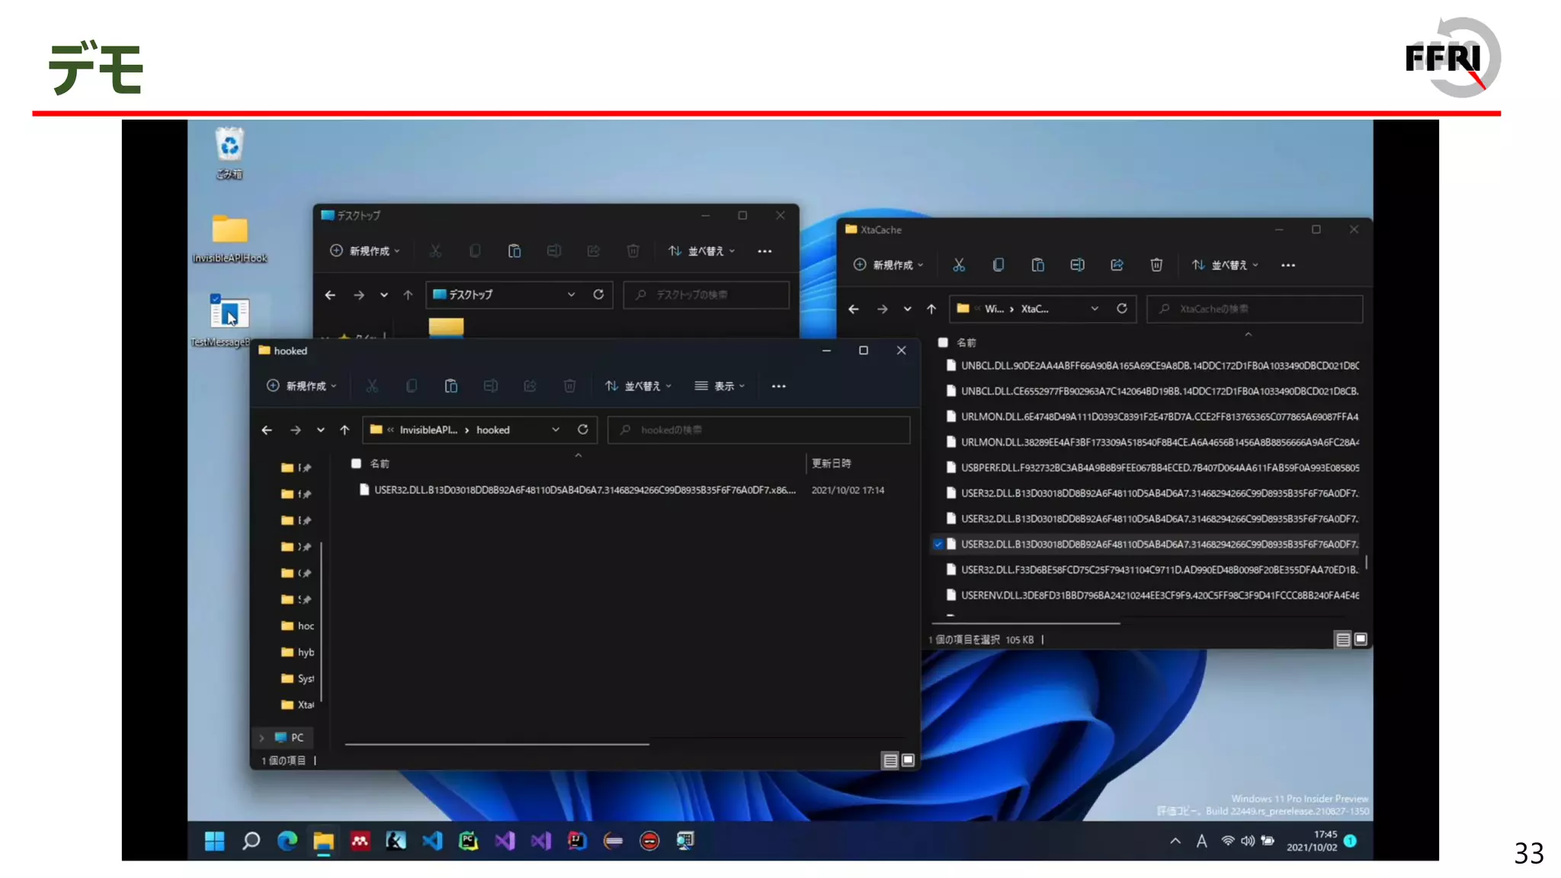Click paste icon in hooked window toolbar
1561x878 pixels.
click(x=451, y=386)
